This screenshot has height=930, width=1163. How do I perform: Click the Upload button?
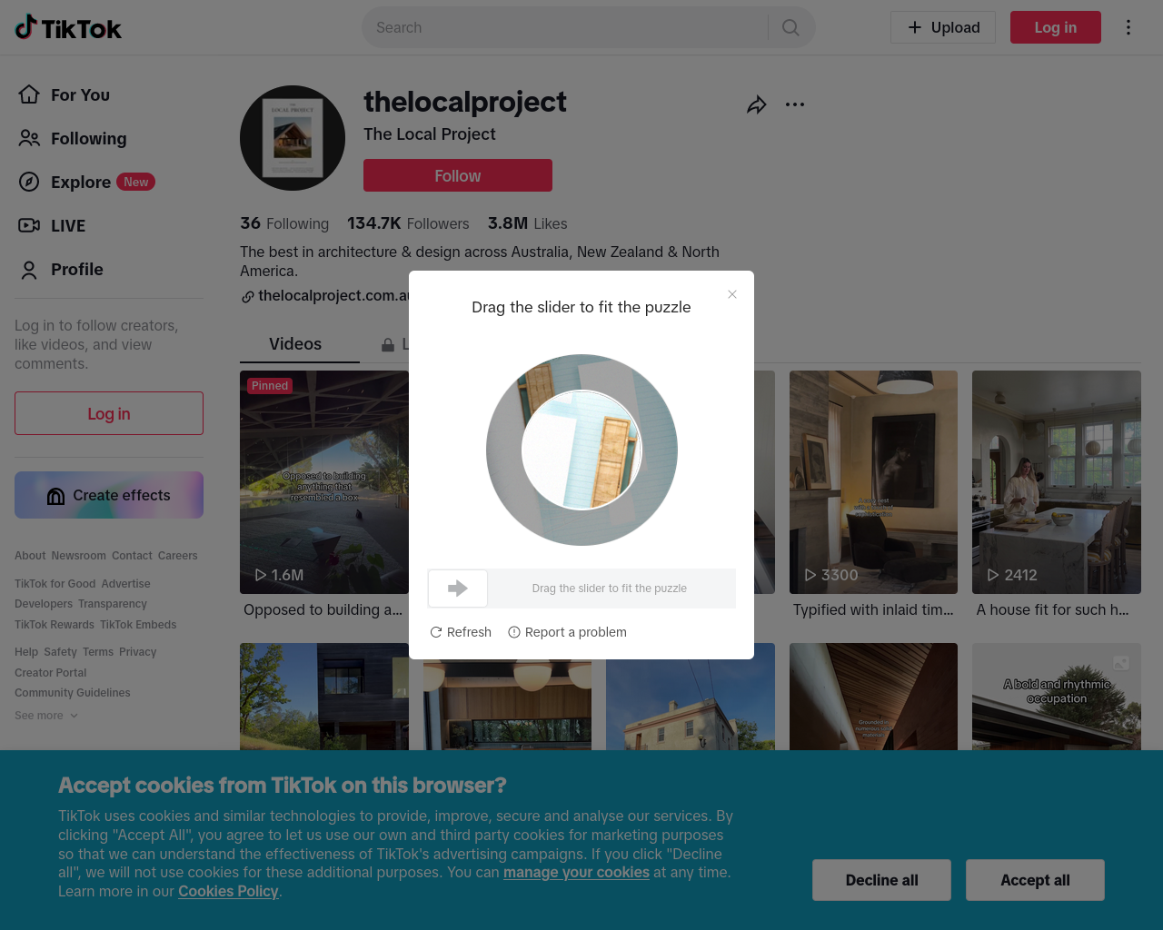(943, 27)
